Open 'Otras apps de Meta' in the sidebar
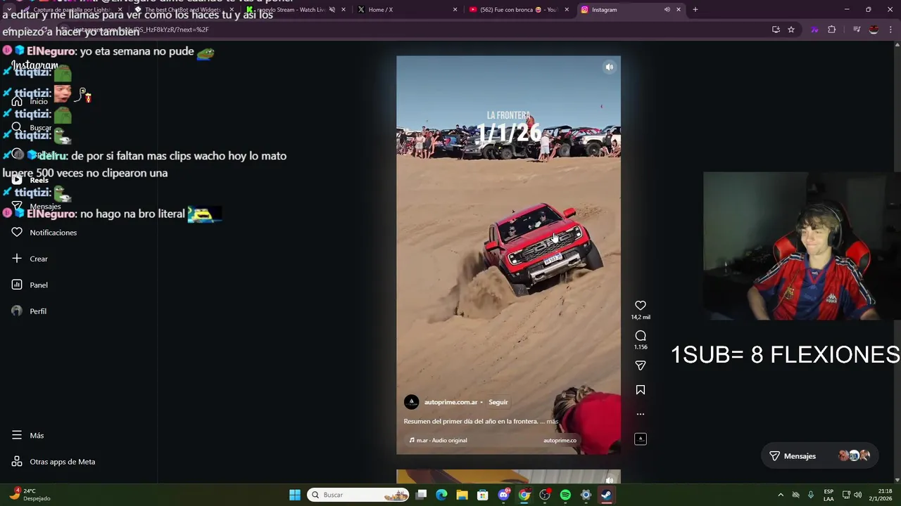The width and height of the screenshot is (901, 506). pyautogui.click(x=53, y=462)
